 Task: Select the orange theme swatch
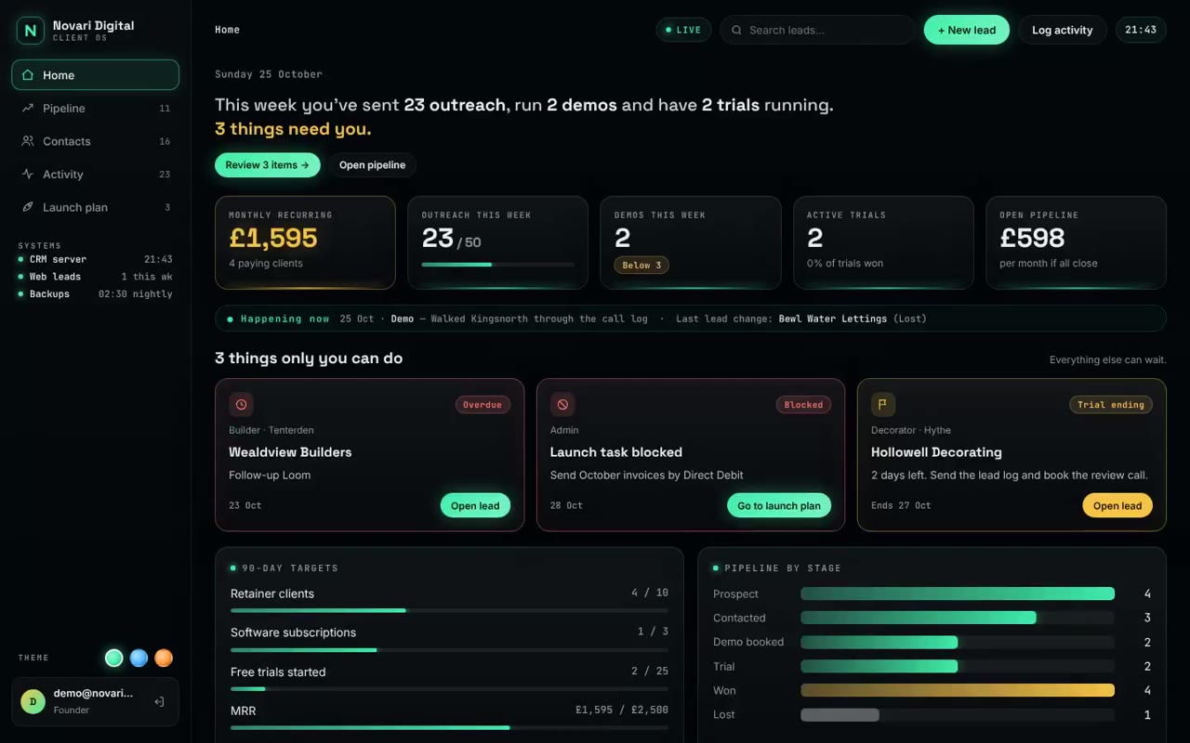[164, 658]
